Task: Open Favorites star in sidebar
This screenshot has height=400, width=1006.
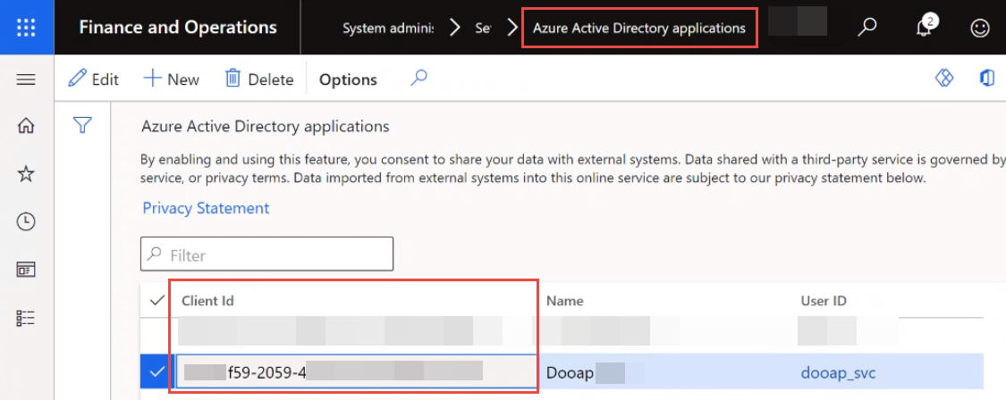Action: pos(26,174)
